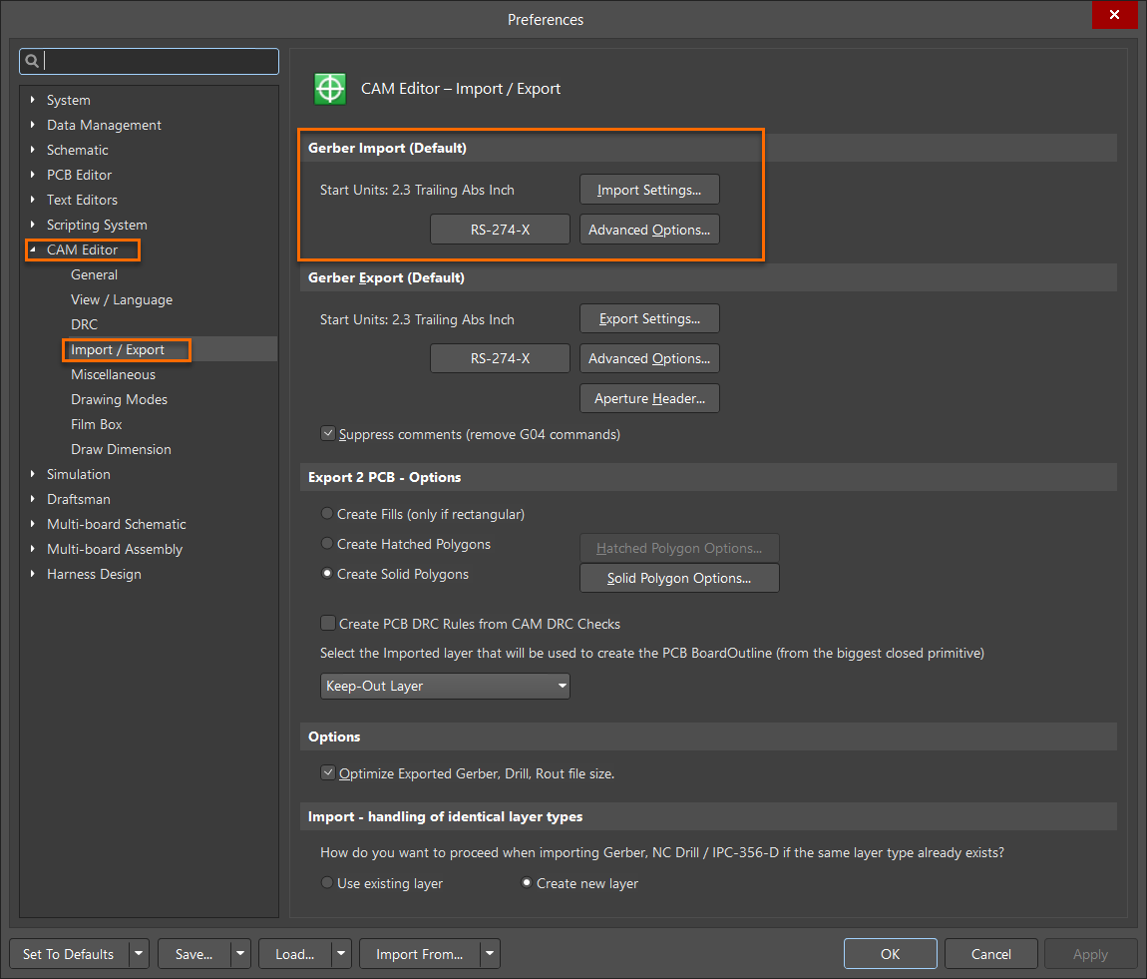This screenshot has width=1147, height=979.
Task: Select Create Solid Polygons radio option
Action: tap(327, 574)
